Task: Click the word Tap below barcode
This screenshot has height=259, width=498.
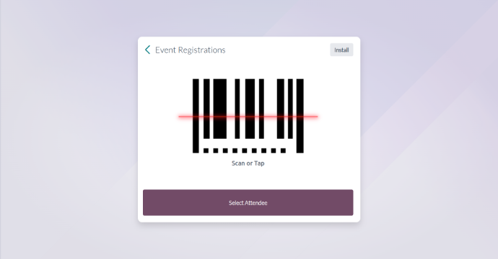Action: [x=259, y=163]
